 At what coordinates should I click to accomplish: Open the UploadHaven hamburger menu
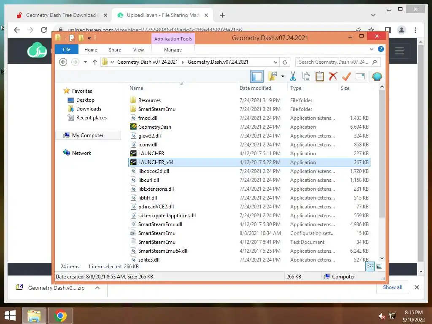click(399, 51)
